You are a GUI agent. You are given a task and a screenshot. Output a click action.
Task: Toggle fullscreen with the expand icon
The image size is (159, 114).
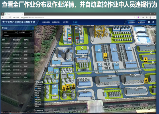(153, 22)
